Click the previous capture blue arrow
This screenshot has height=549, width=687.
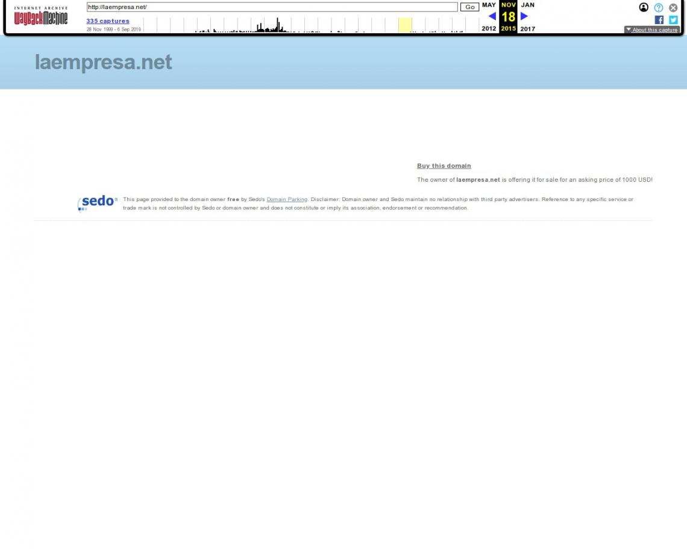pos(492,16)
